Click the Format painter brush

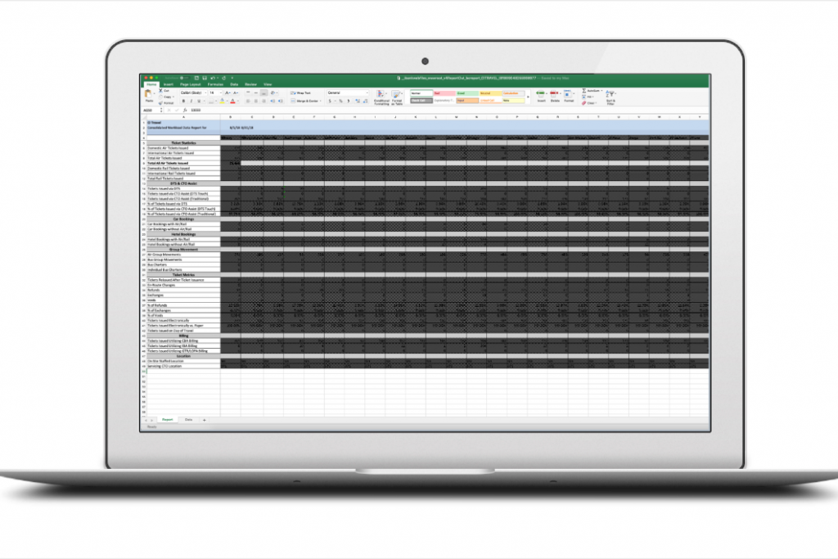tap(161, 102)
